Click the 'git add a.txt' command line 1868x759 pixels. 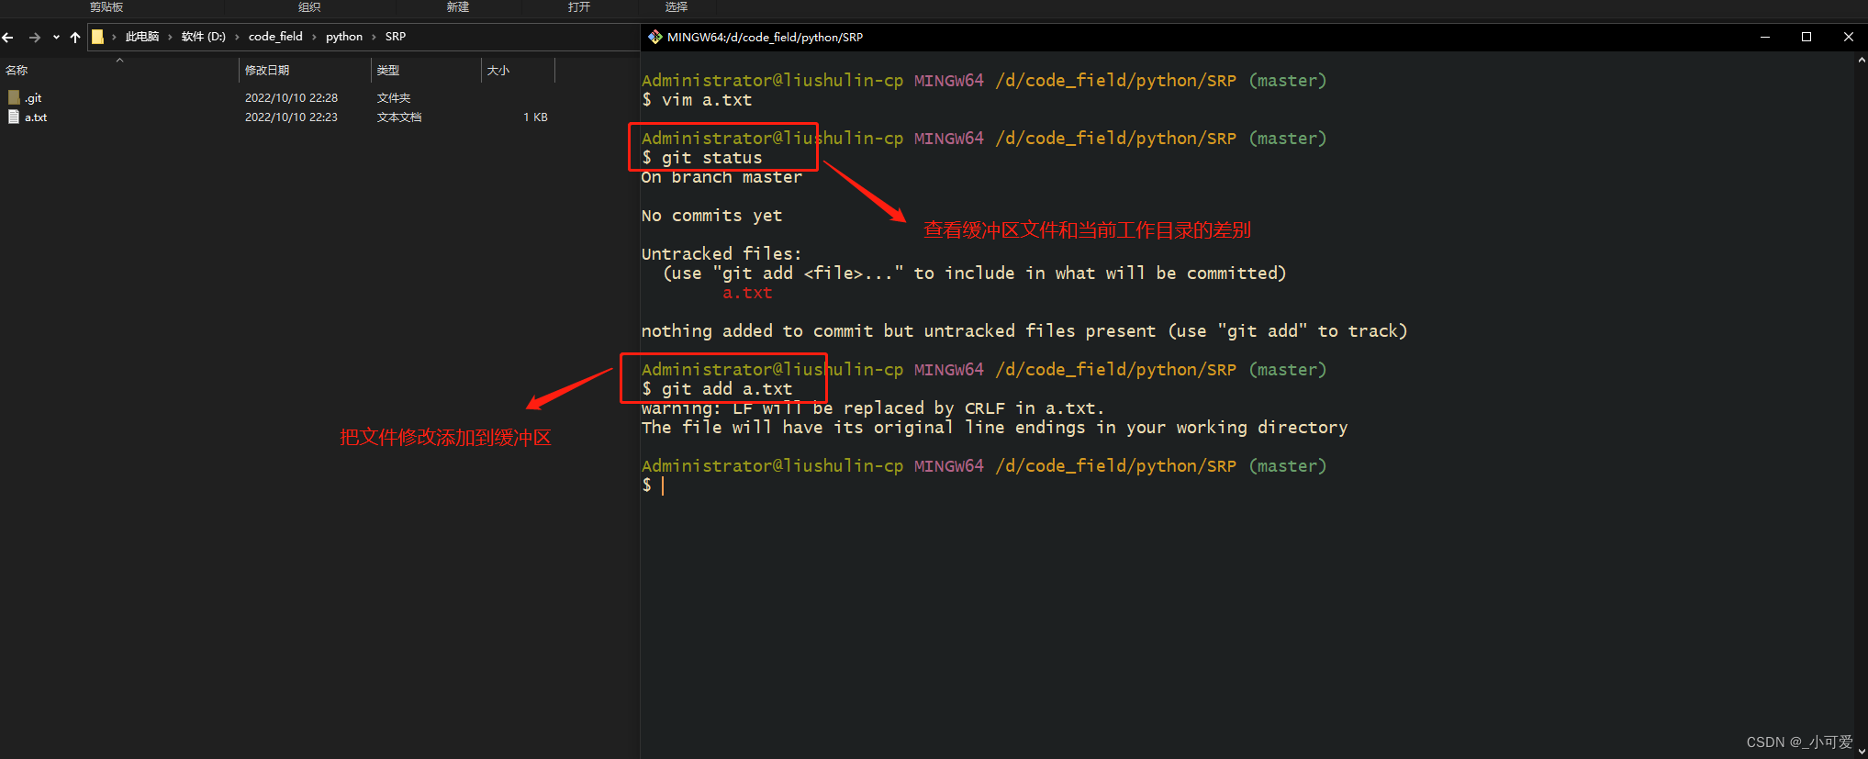[x=717, y=389]
